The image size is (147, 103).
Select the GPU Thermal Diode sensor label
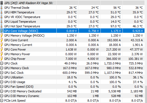pyautogui.click(x=17, y=8)
